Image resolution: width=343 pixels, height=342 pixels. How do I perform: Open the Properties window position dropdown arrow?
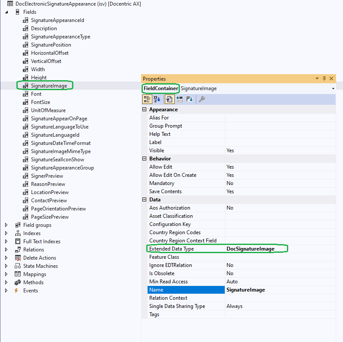[x=318, y=78]
